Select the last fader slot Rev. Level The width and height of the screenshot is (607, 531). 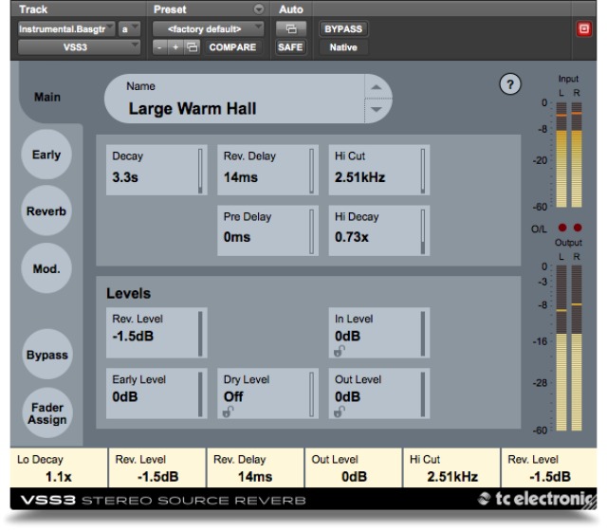click(549, 467)
